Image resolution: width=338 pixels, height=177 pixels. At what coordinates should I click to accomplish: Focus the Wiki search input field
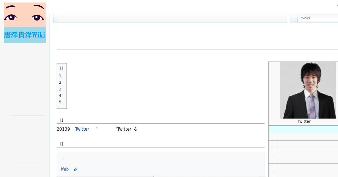(319, 18)
